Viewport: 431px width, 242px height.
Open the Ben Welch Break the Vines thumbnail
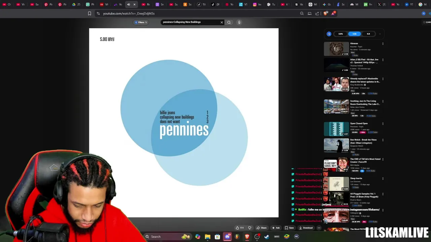pos(336,146)
